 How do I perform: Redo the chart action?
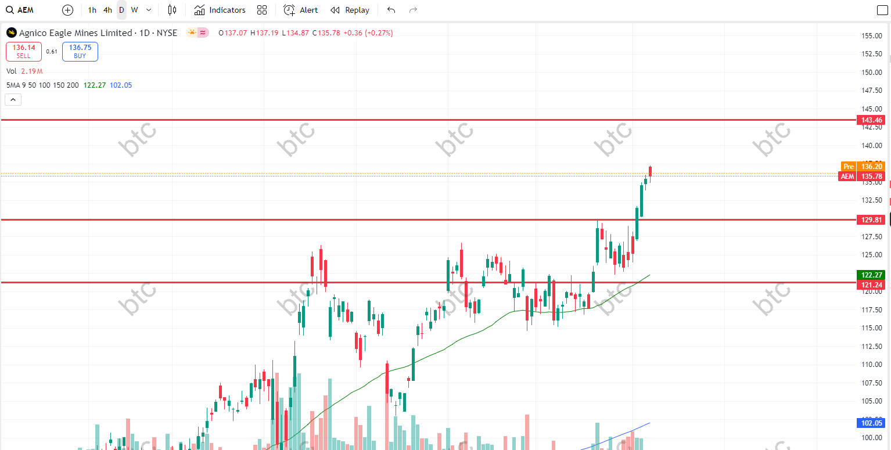[413, 10]
